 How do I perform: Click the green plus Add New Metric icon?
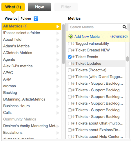(71, 36)
